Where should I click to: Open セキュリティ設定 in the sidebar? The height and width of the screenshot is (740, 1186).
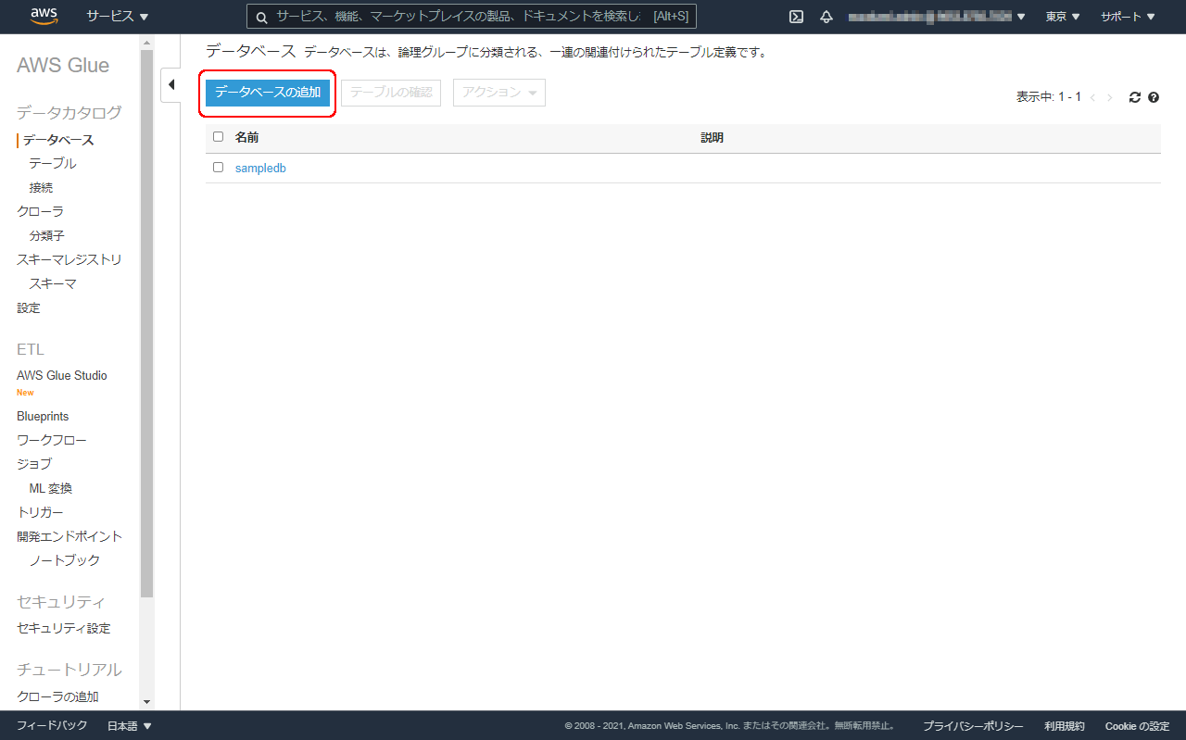pyautogui.click(x=64, y=629)
